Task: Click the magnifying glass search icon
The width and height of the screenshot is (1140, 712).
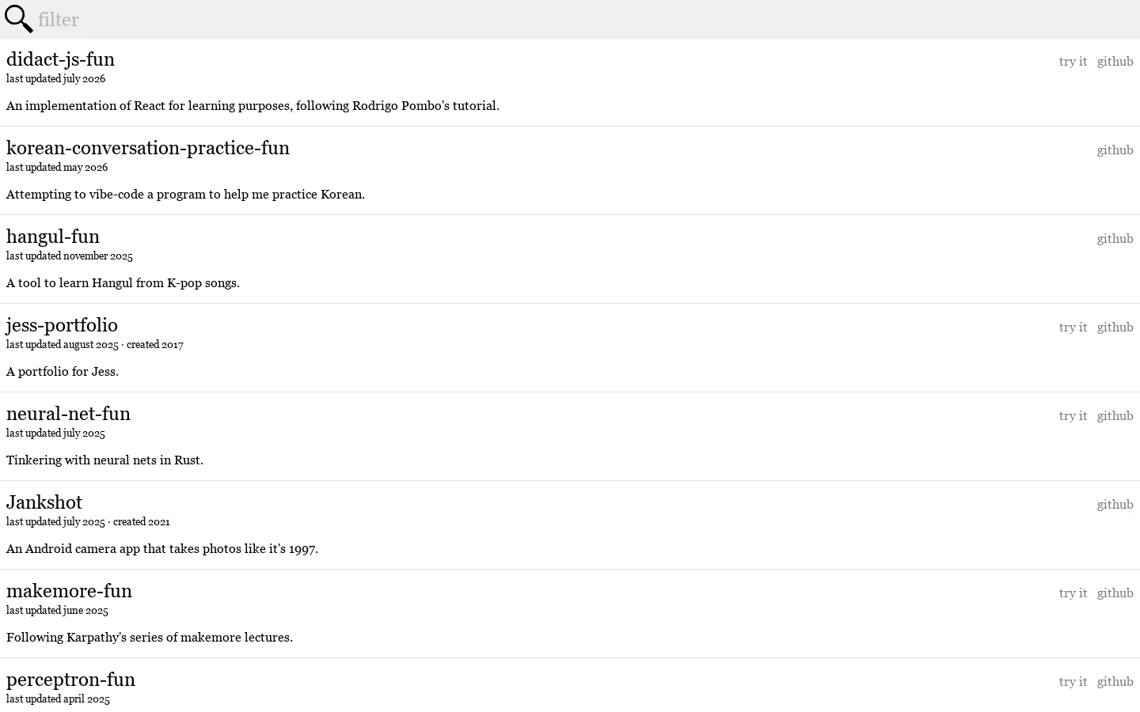Action: (18, 19)
